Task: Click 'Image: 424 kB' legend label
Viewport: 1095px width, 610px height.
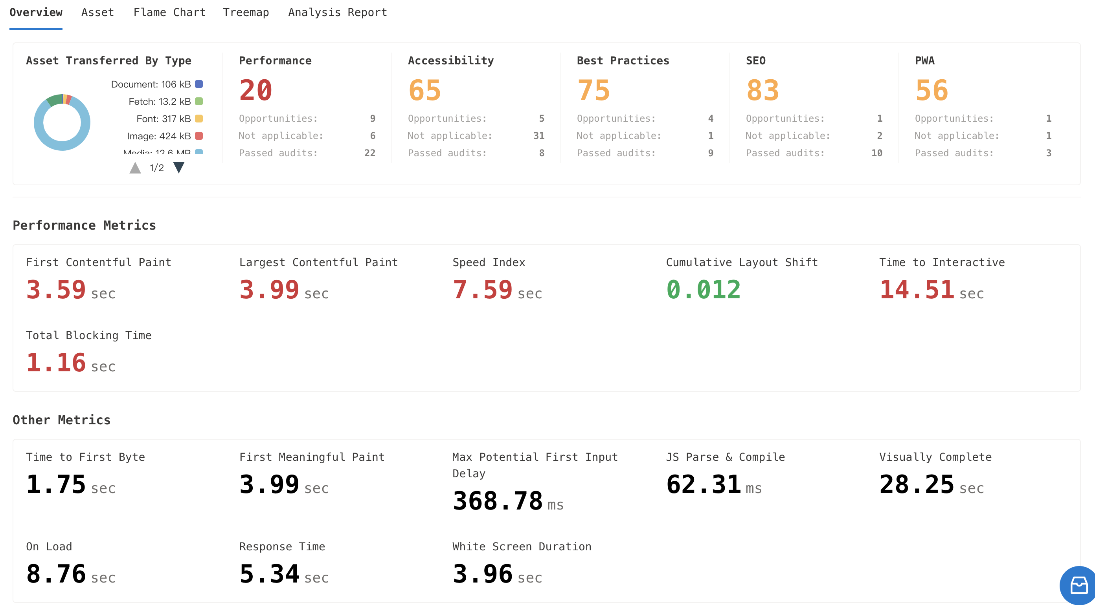Action: coord(159,136)
